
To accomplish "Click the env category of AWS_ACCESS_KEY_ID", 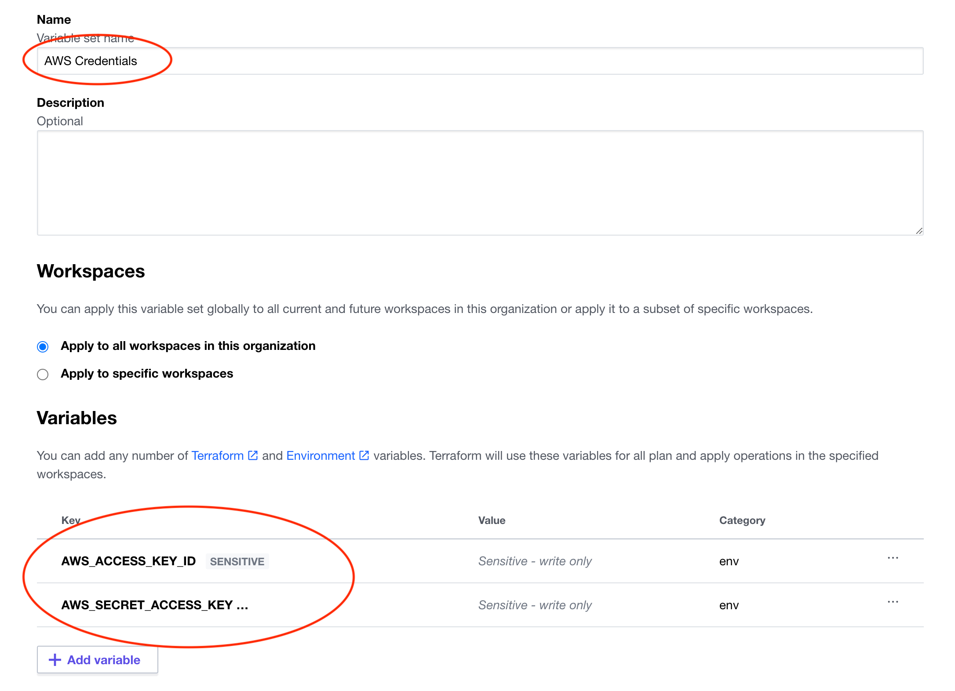I will pos(729,561).
